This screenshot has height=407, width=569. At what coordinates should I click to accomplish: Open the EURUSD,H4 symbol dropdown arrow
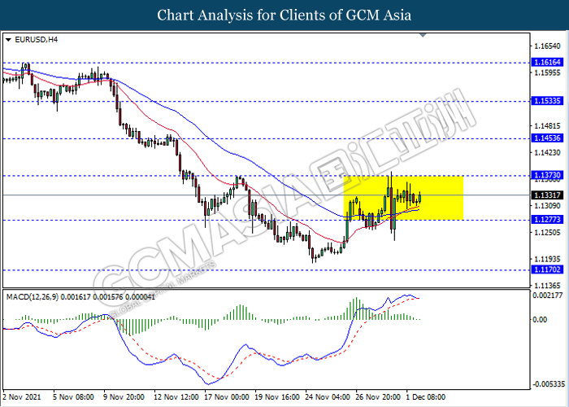click(8, 40)
